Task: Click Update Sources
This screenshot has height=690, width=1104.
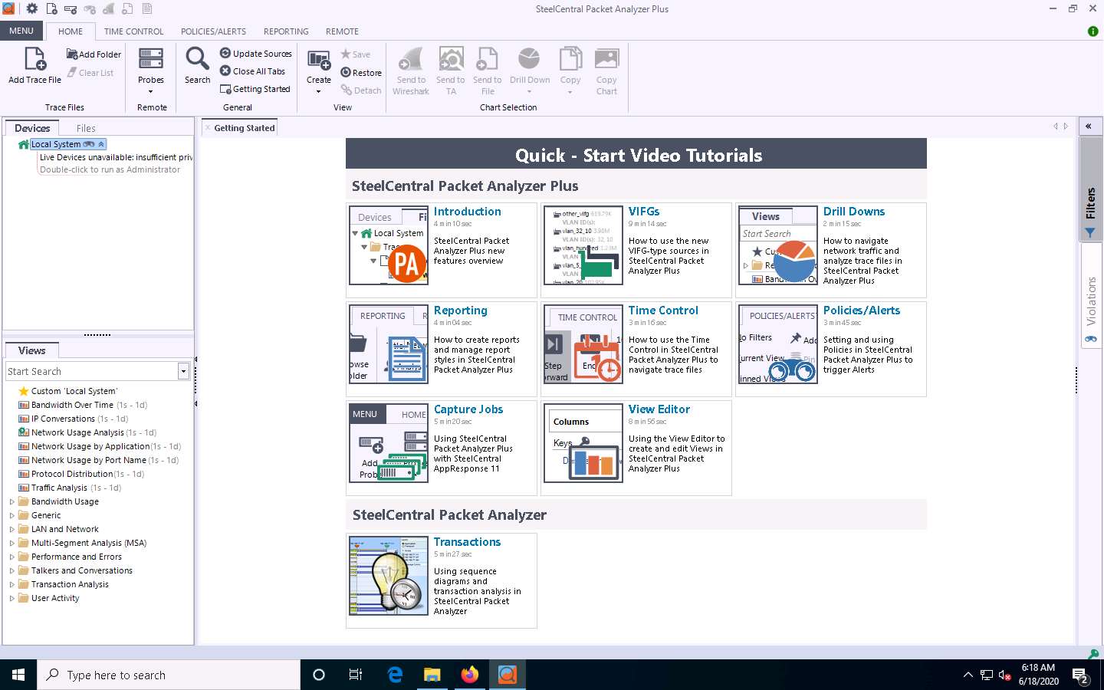Action: coord(255,54)
